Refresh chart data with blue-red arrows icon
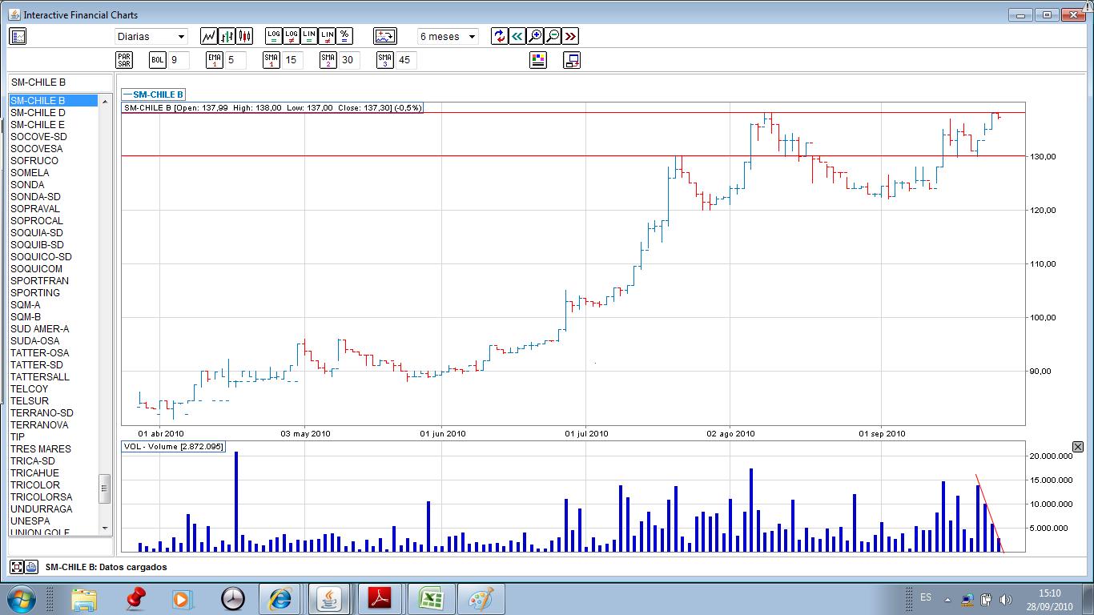 500,36
